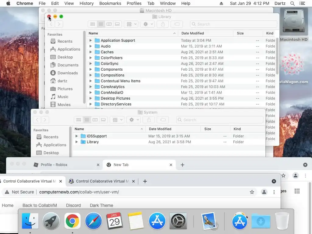Open Action gear dropdown in Library toolbar
The height and width of the screenshot is (234, 312).
[x=148, y=24]
